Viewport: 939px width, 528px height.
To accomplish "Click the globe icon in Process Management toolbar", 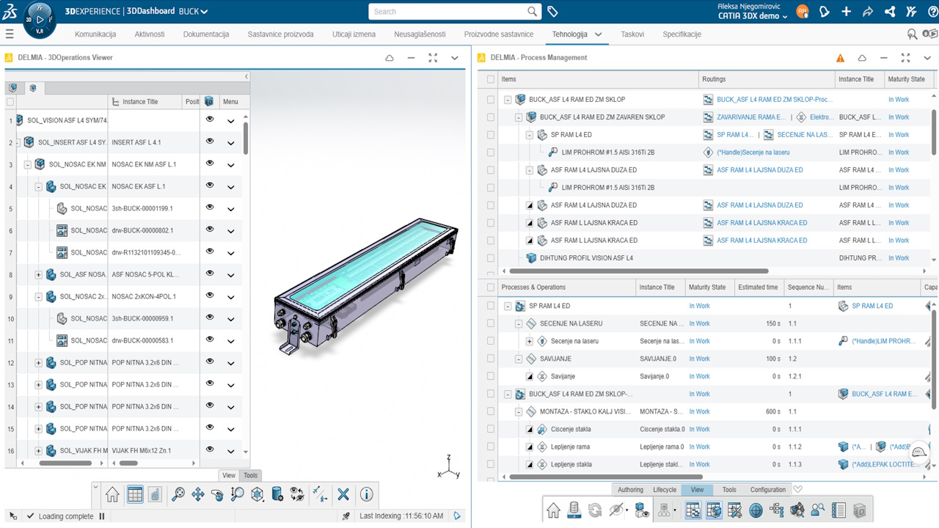I will point(756,510).
